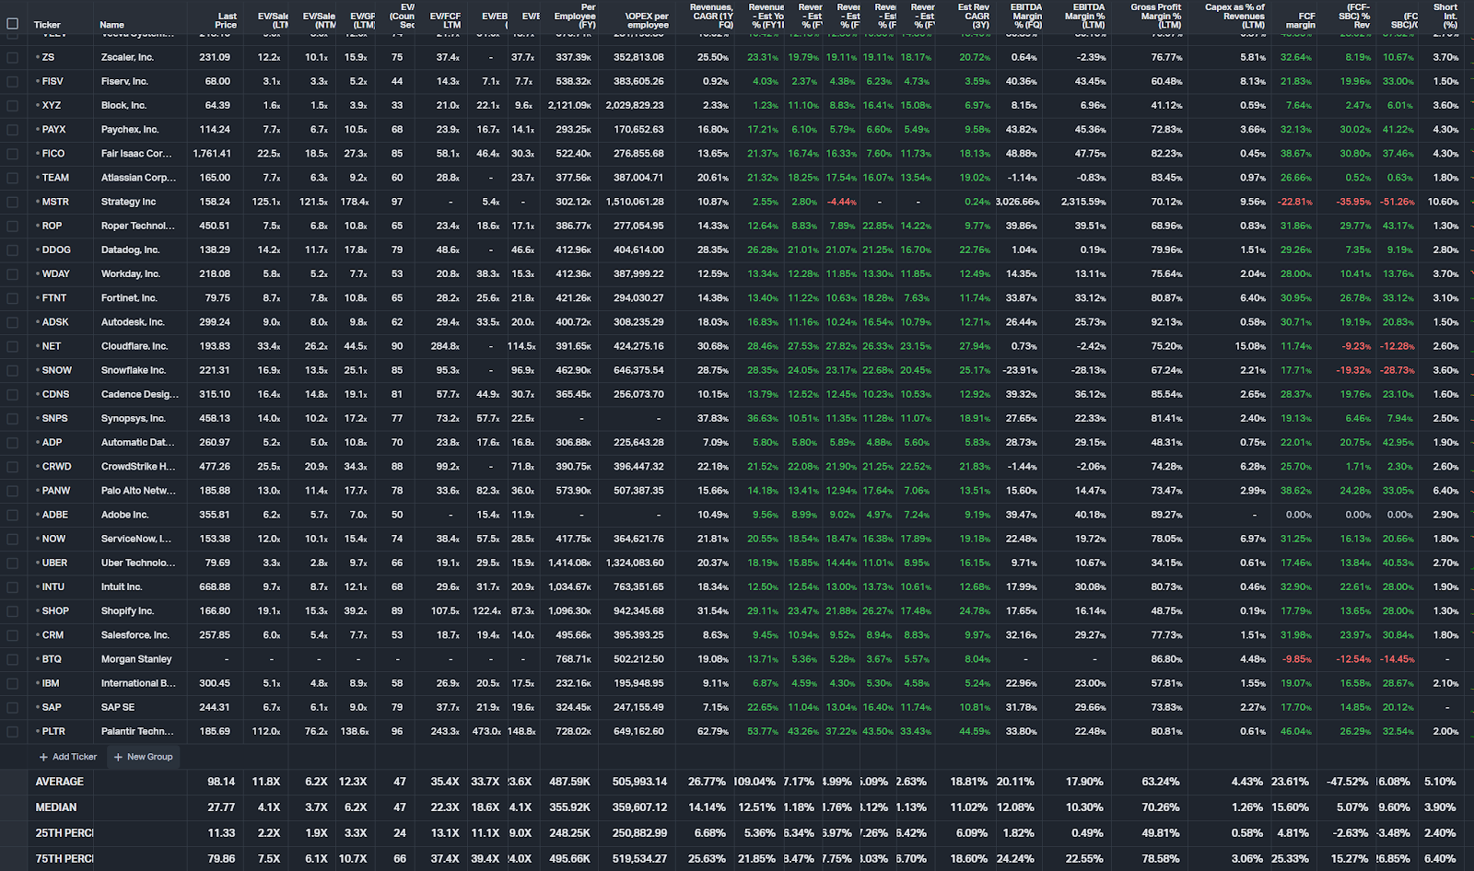1474x871 pixels.
Task: Create a new group with New Group
Action: coord(143,757)
